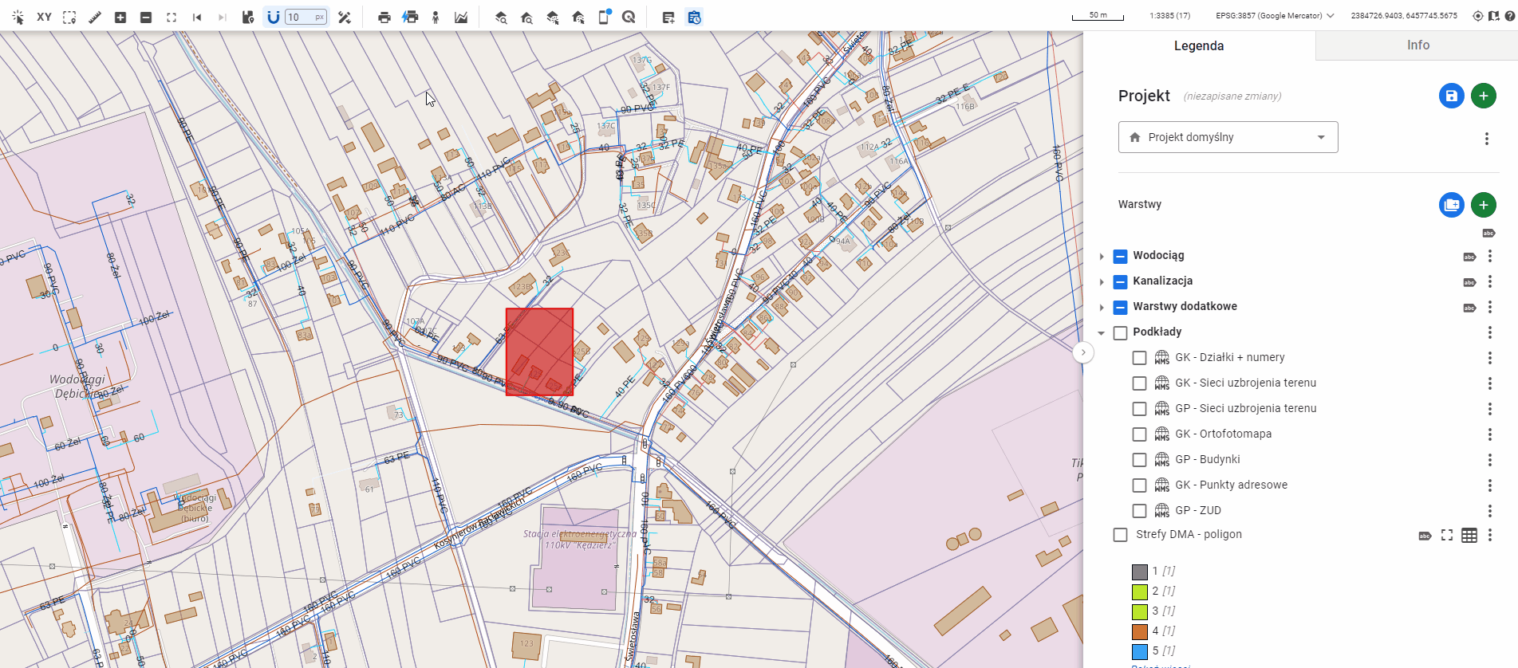Collapse the Podkłady layer group
1518x668 pixels.
point(1102,333)
